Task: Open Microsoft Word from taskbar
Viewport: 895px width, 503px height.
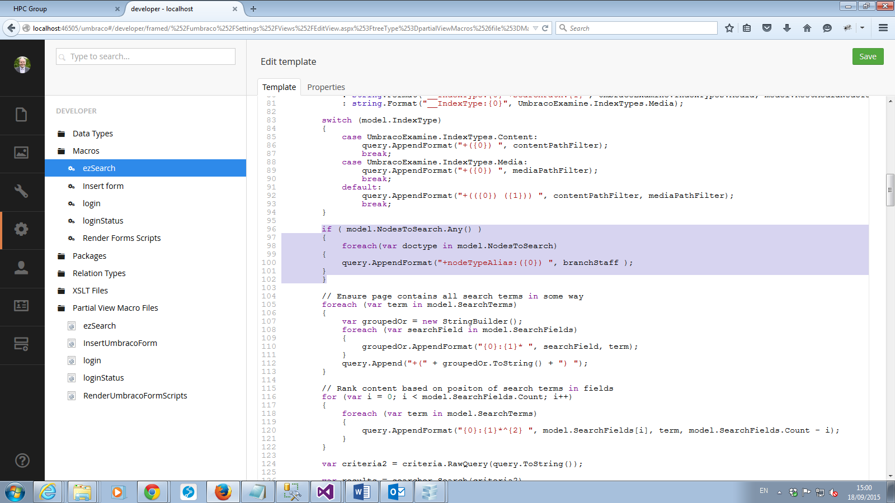Action: point(361,492)
